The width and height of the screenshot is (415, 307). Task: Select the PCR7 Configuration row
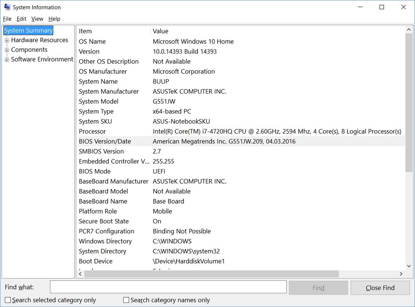(241, 231)
